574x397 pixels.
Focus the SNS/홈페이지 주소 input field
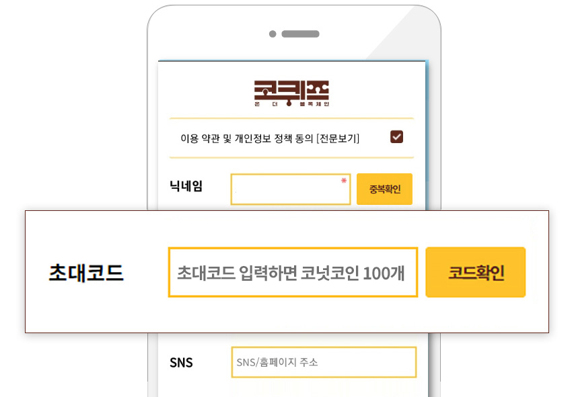(324, 362)
